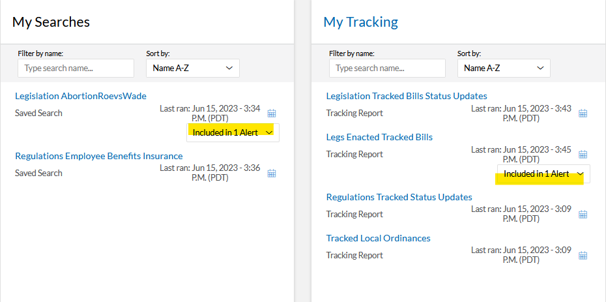Click calendar icon for Tracked Local Ordinances
606x302 pixels.
[x=583, y=256]
